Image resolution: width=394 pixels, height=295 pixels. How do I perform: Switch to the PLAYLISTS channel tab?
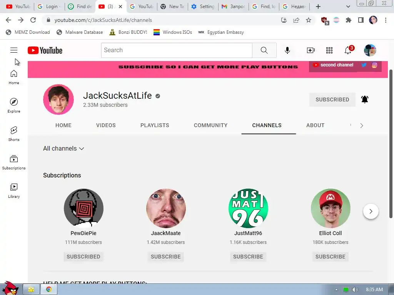[155, 125]
